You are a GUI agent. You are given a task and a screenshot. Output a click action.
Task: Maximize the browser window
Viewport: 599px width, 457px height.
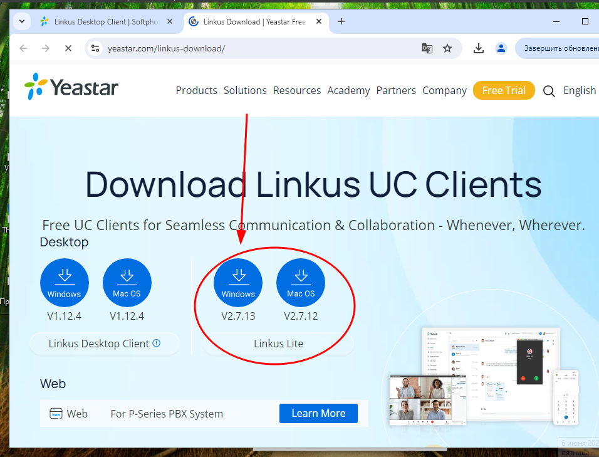click(x=585, y=22)
